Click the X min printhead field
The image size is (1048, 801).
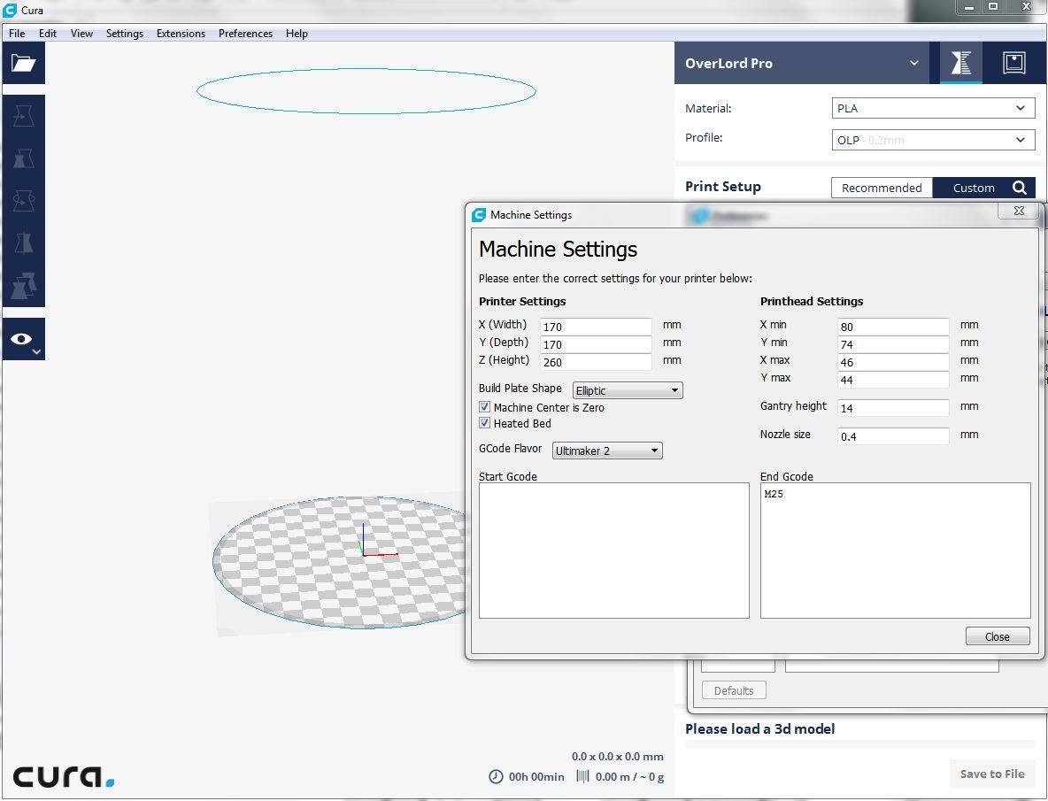click(893, 327)
